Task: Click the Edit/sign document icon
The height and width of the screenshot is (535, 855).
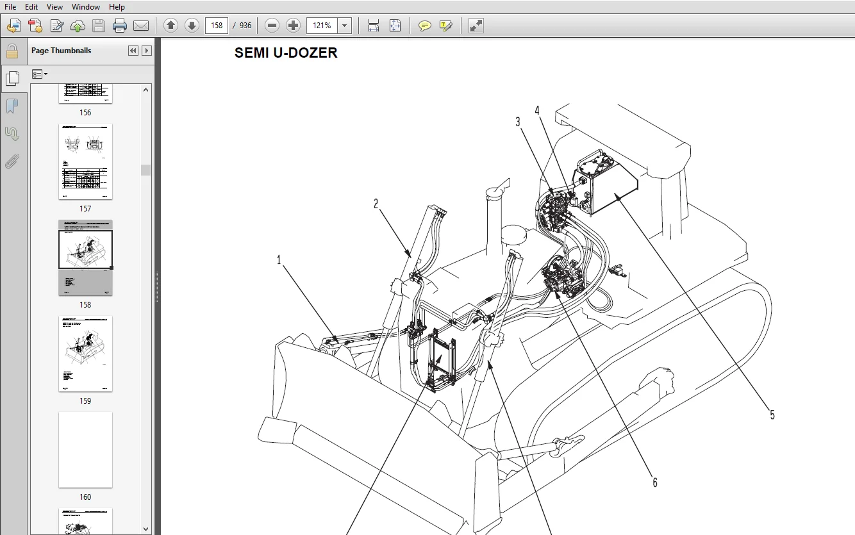Action: pyautogui.click(x=56, y=26)
